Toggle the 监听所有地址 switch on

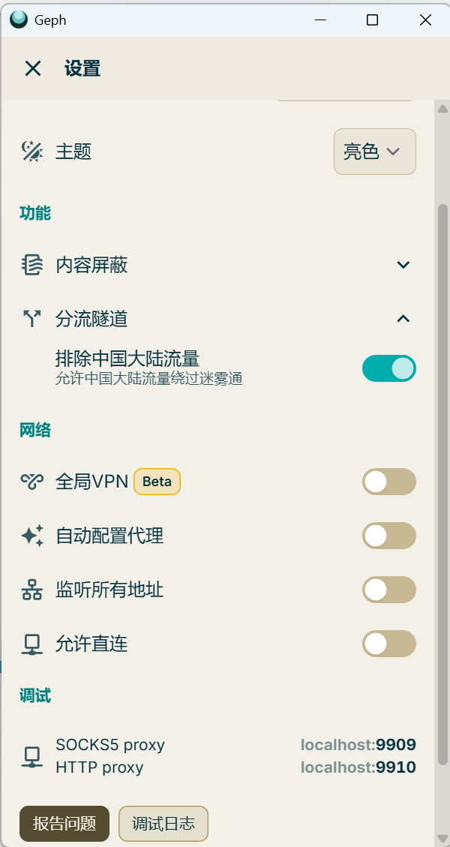pos(388,590)
